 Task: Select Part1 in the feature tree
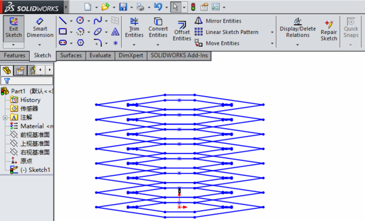click(27, 91)
